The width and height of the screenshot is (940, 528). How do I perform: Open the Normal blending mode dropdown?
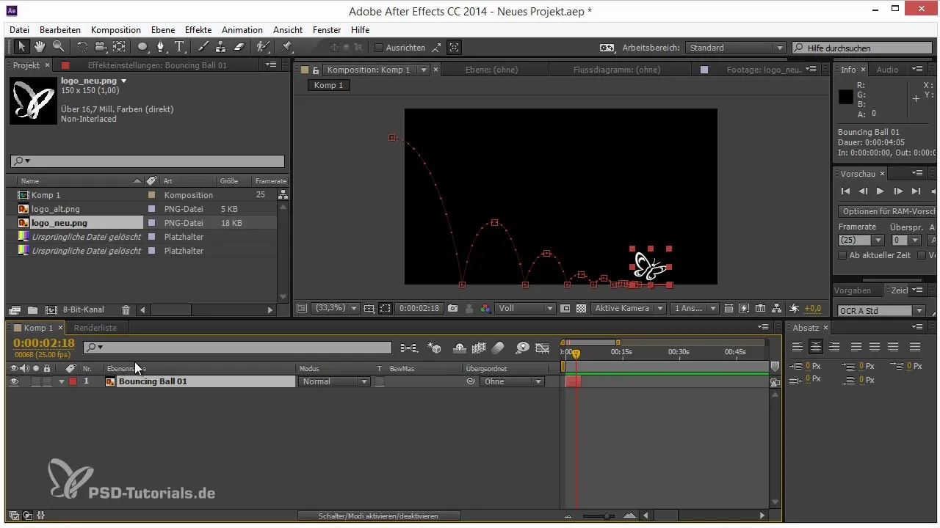tap(335, 381)
